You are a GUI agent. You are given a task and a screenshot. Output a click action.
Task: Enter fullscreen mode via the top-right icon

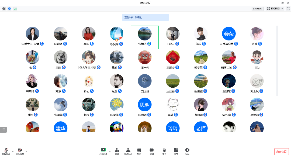pos(288,9)
